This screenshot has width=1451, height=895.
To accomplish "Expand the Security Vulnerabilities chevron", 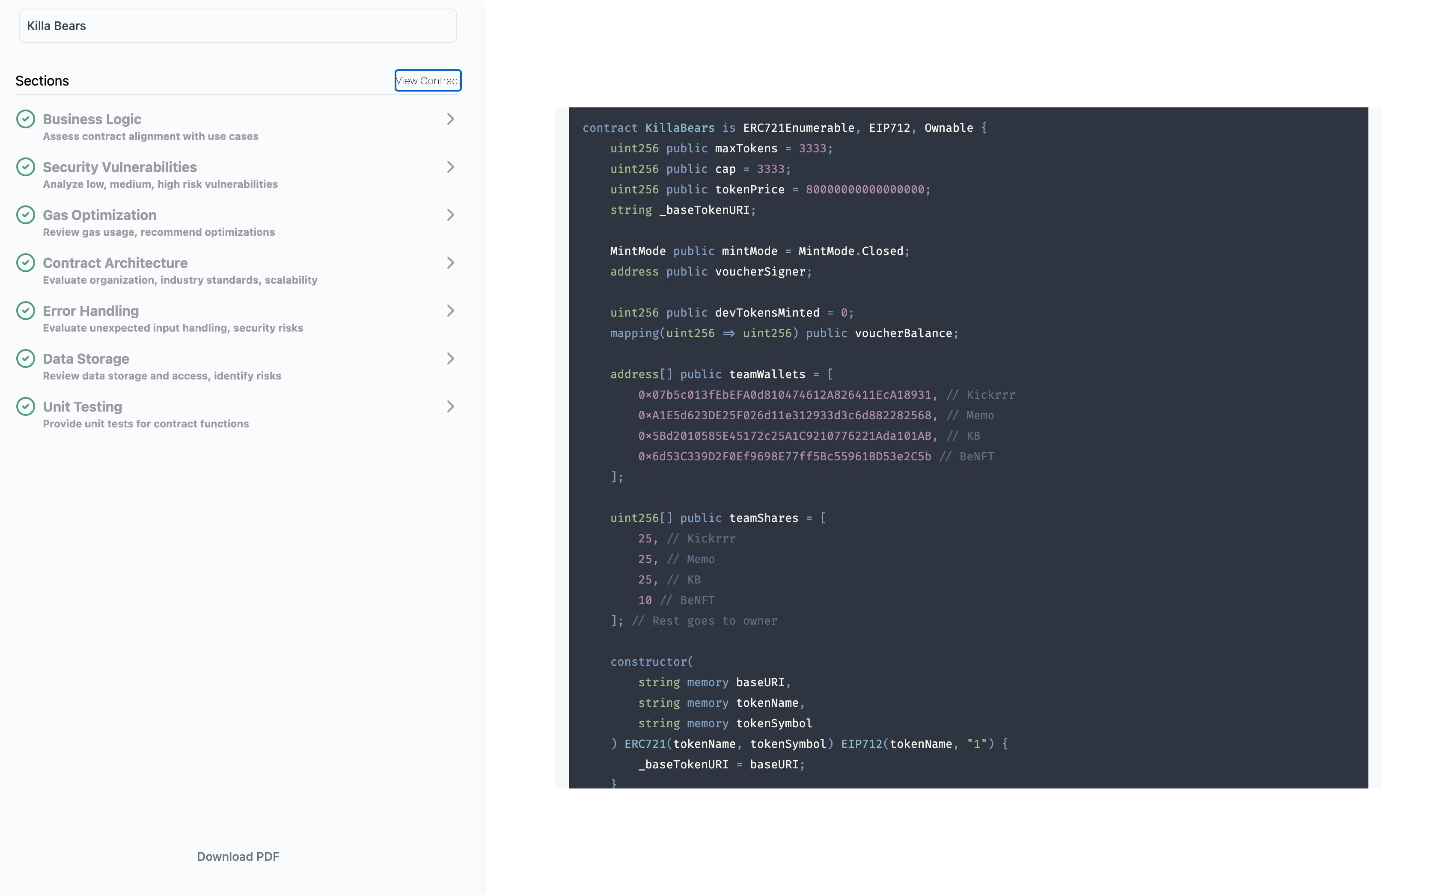I will [451, 167].
